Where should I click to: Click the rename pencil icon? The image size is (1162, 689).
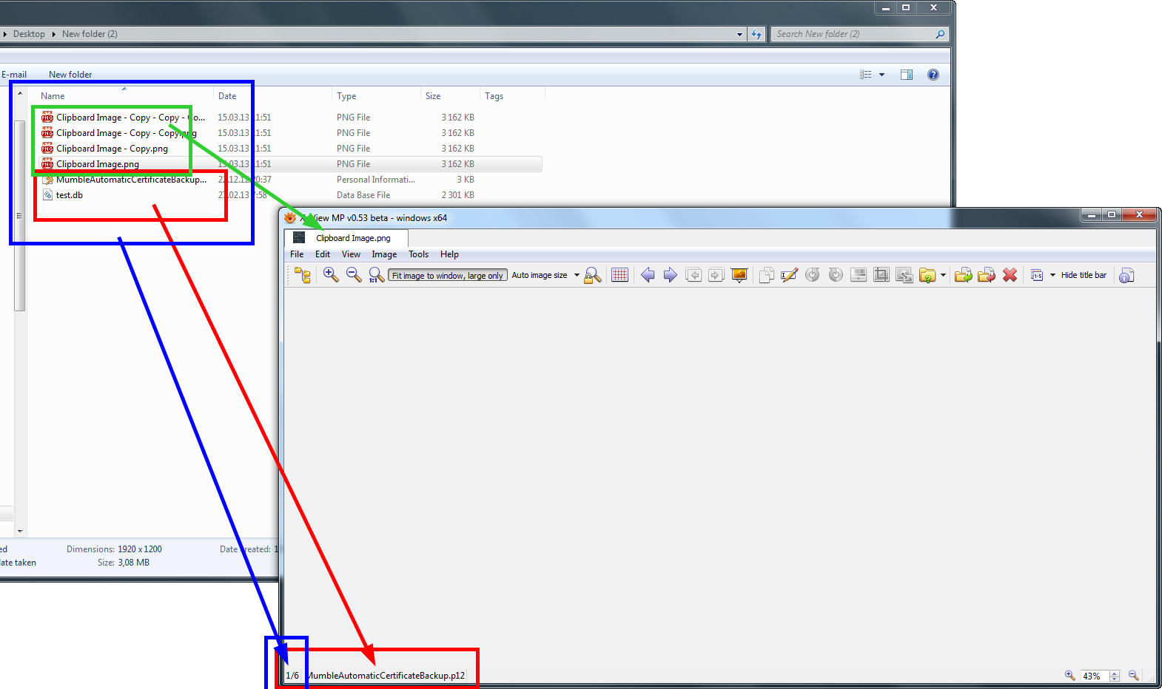point(789,275)
